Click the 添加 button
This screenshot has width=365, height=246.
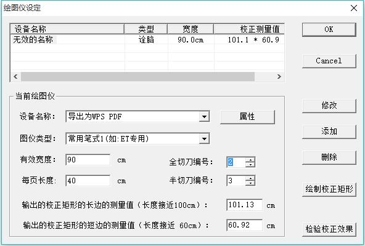point(329,132)
